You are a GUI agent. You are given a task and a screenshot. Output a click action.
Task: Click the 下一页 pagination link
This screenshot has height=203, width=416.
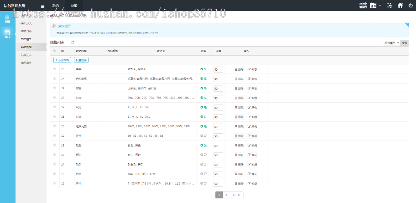[x=236, y=195]
